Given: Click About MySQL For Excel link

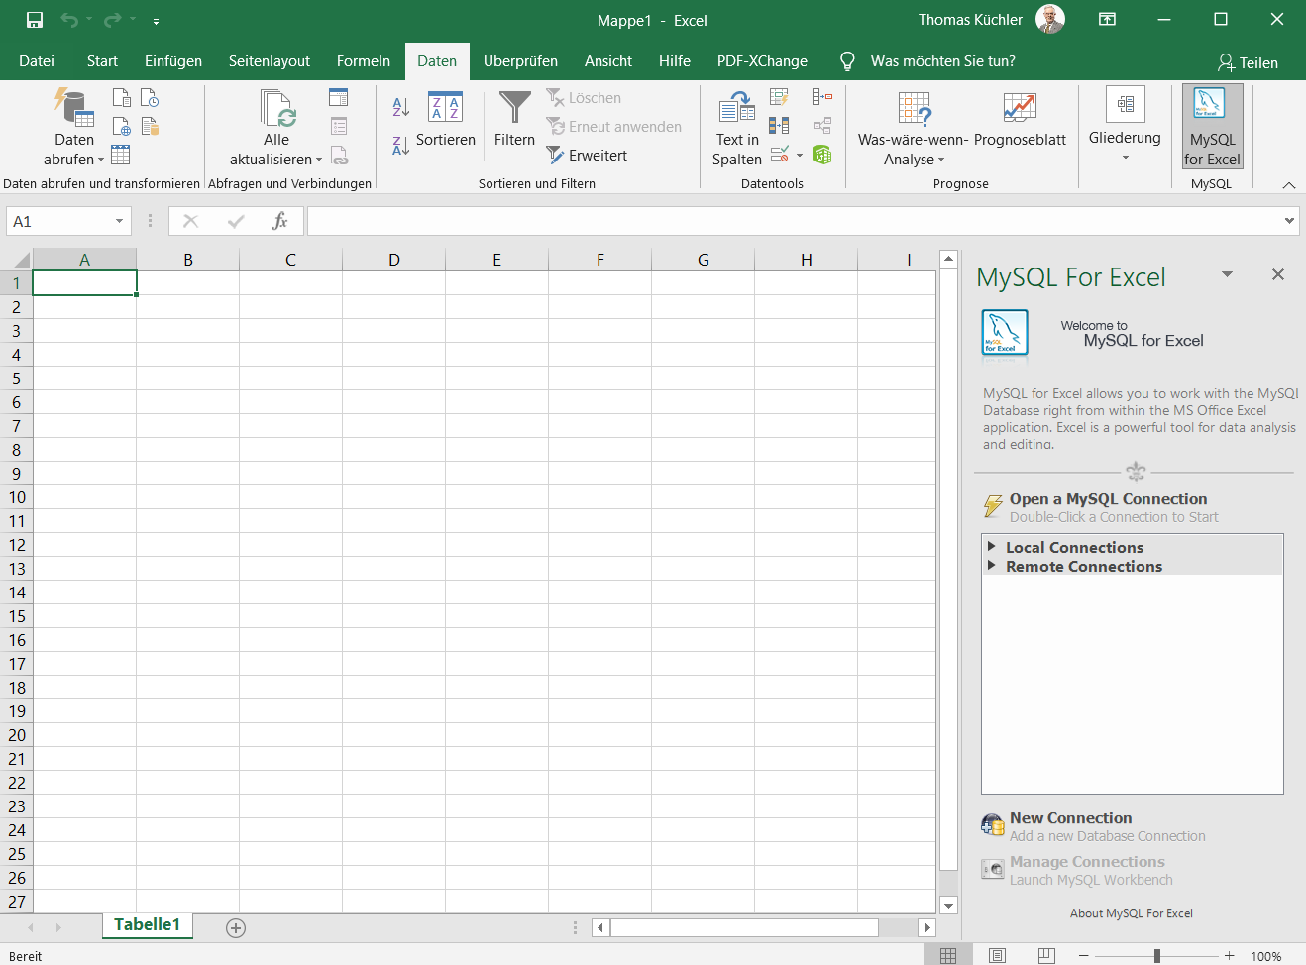Looking at the screenshot, I should (1132, 913).
